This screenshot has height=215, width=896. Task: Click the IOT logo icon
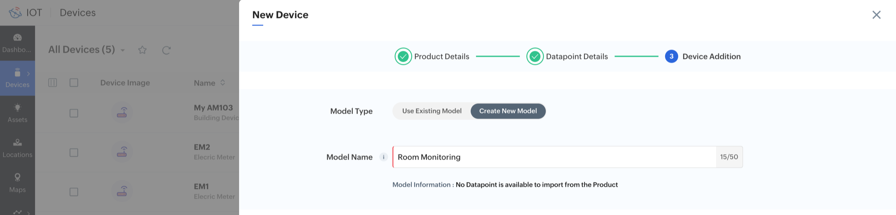15,13
